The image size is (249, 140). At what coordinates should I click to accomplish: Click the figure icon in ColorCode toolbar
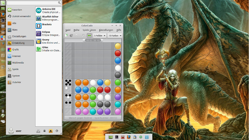pyautogui.click(x=83, y=35)
